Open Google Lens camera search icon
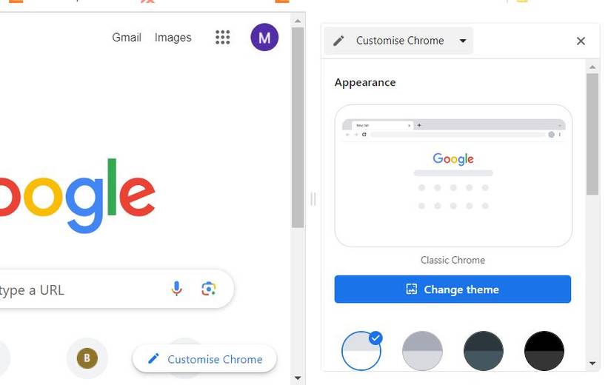 [x=208, y=289]
